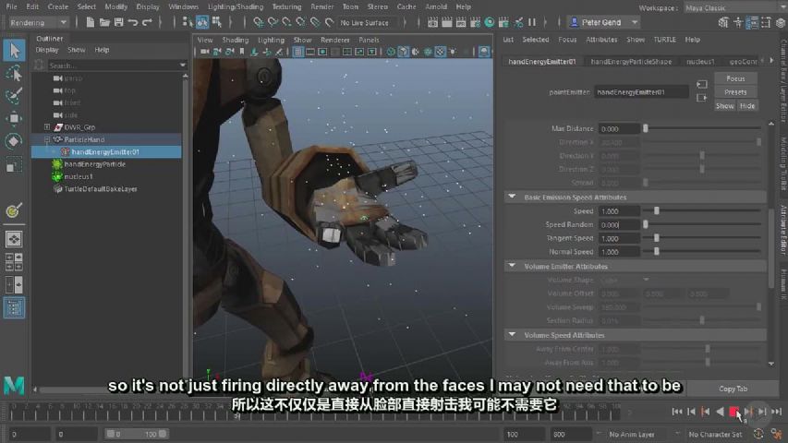This screenshot has width=788, height=443.
Task: Click the Undo icon
Action: coord(133,22)
